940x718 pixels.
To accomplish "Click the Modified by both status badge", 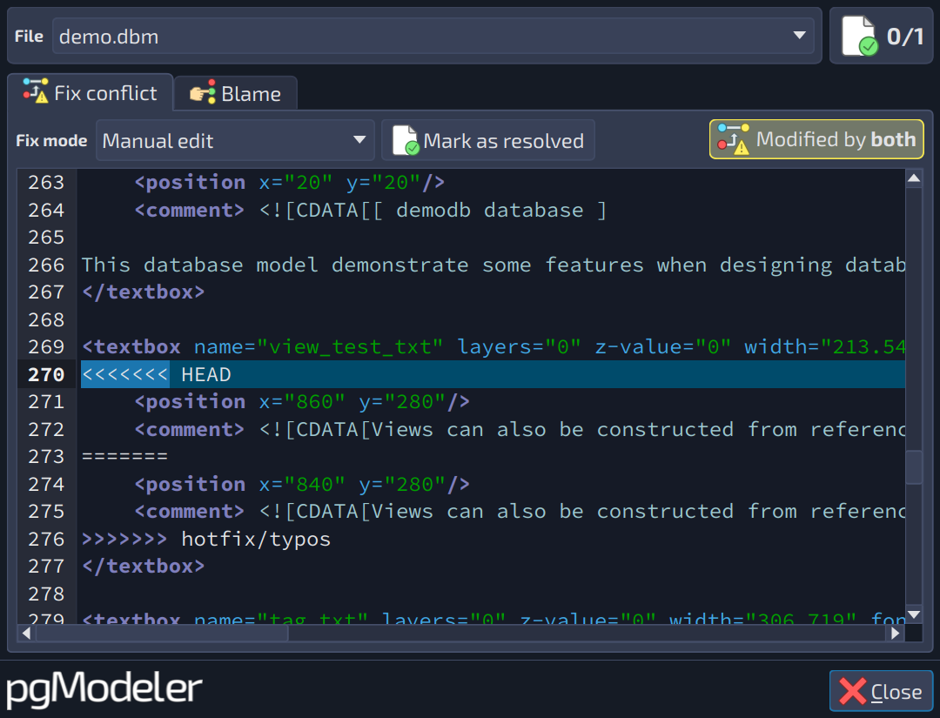I will (x=816, y=139).
